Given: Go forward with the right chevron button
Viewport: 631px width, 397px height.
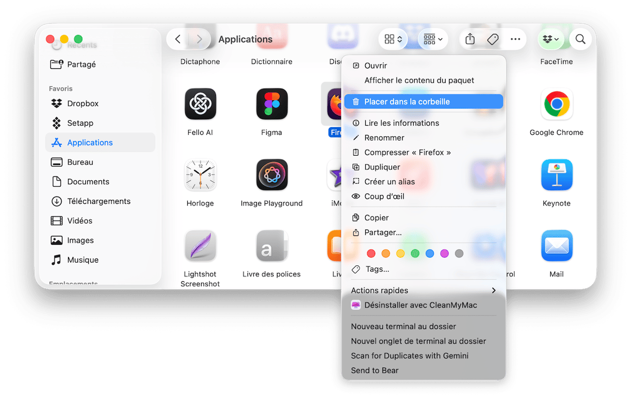Looking at the screenshot, I should (x=199, y=39).
